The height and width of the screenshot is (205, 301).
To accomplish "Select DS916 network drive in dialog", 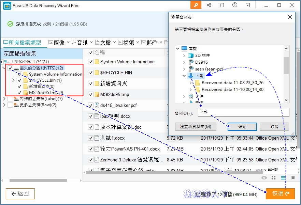I will pyautogui.click(x=201, y=62).
